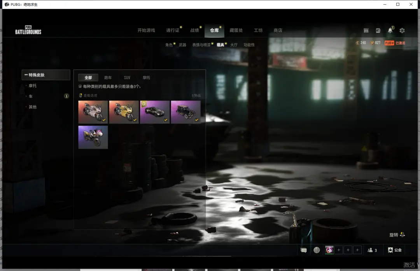
Task: Click the barcode-style icon in the top bar
Action: click(x=366, y=31)
